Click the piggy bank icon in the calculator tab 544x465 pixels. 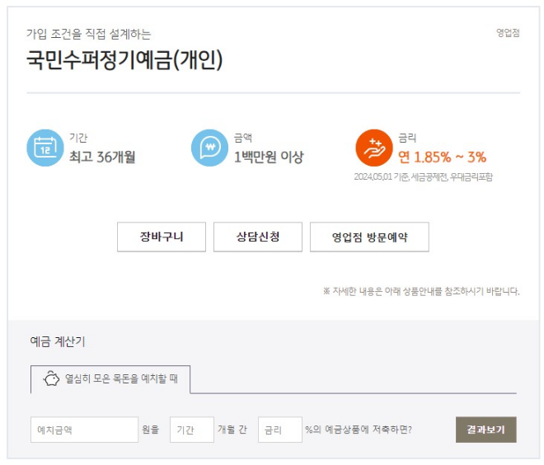(x=51, y=379)
